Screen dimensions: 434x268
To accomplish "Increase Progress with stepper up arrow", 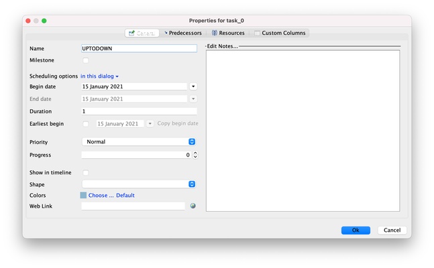I will pos(195,153).
